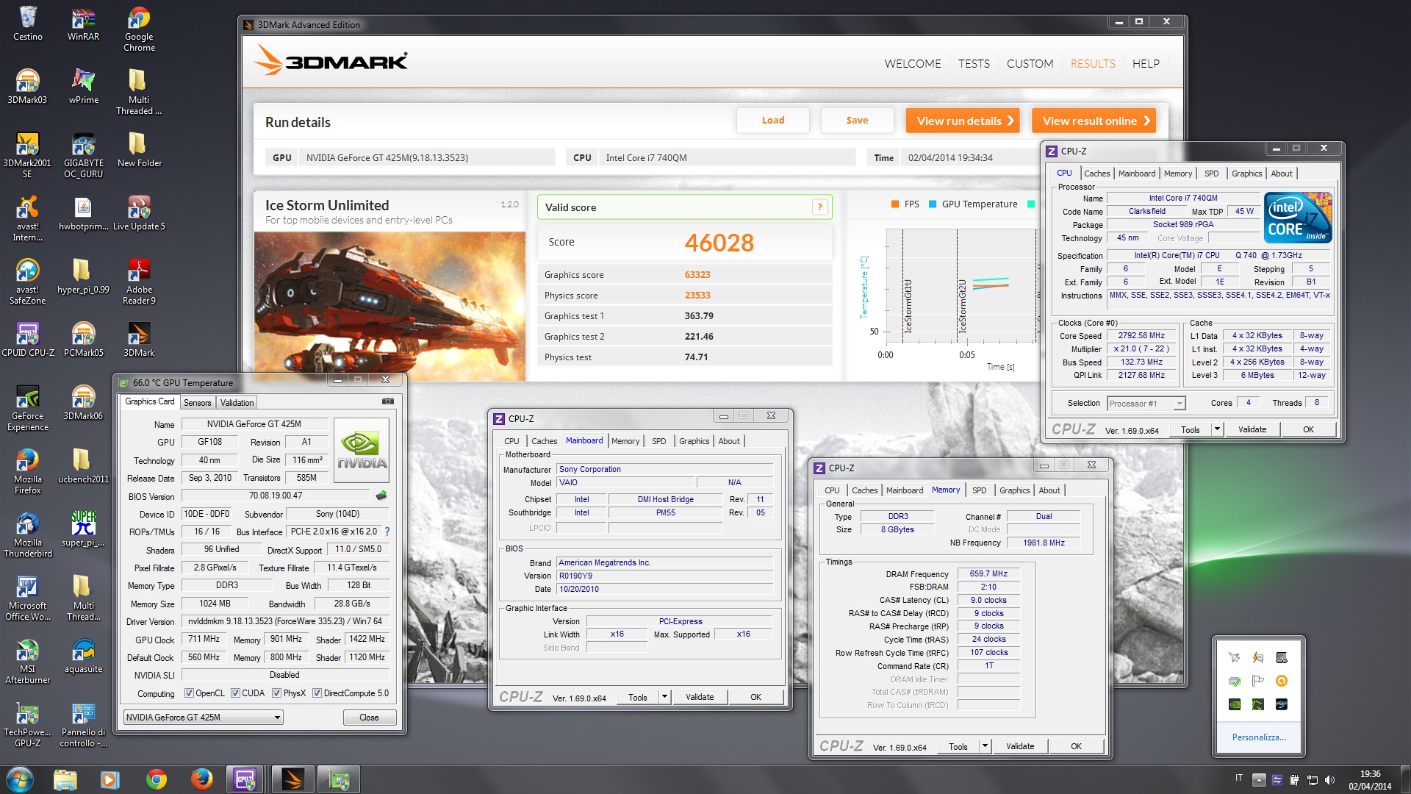Click the Valid score help question mark
Viewport: 1411px width, 794px height.
point(819,207)
